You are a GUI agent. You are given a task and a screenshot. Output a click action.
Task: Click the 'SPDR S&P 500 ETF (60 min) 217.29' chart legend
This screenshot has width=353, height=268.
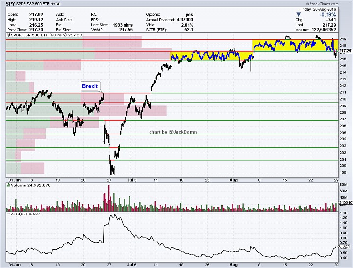(x=47, y=35)
